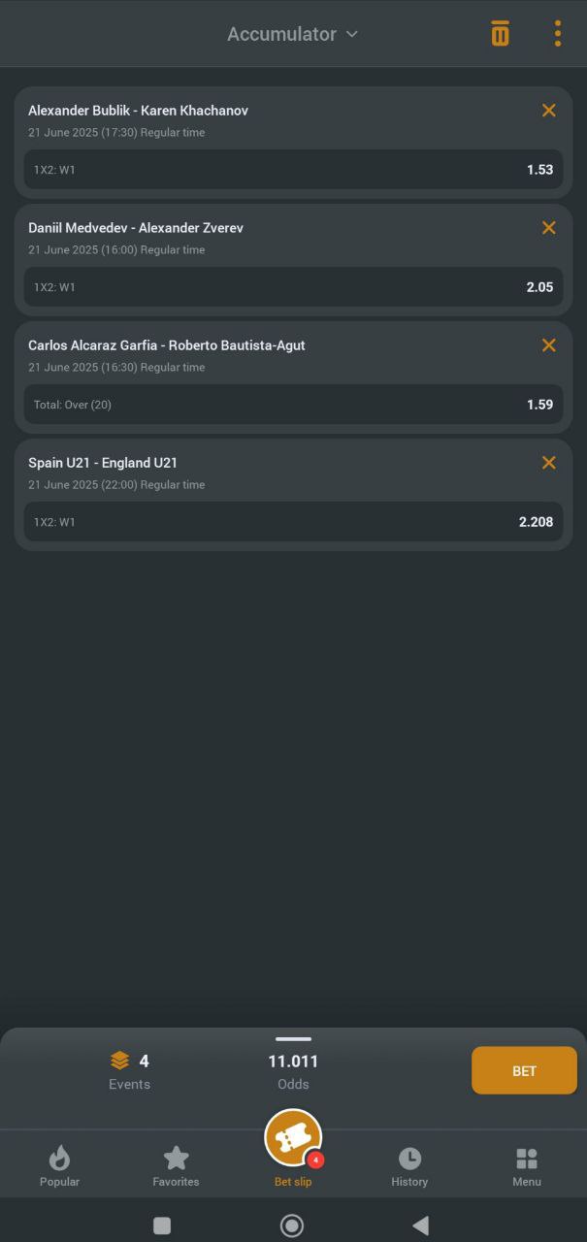
Task: Remove the Alcaraz - Bautista-Agut bet
Action: pos(549,345)
